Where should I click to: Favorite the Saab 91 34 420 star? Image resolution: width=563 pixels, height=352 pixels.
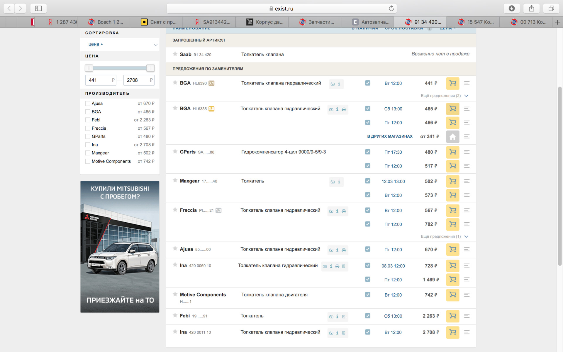tap(175, 54)
